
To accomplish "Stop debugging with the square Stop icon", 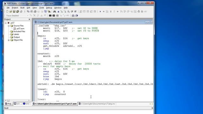I will (x=104, y=11).
